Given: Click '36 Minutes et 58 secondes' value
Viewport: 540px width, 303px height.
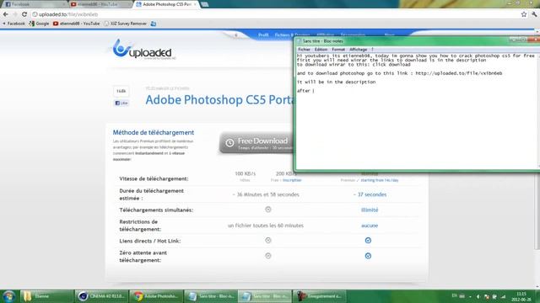Looking at the screenshot, I should [x=266, y=194].
